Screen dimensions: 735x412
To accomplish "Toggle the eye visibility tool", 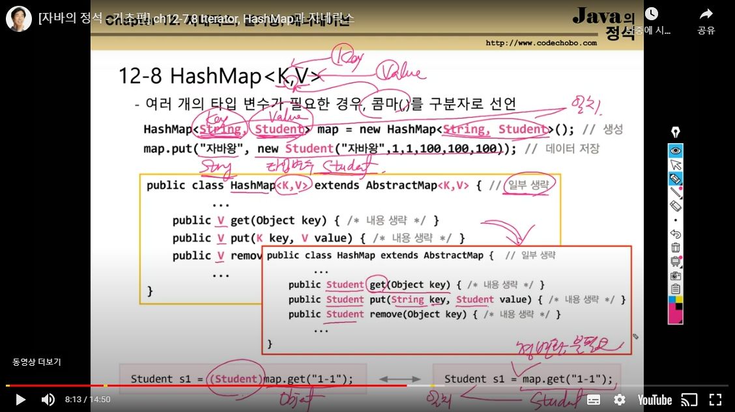I will 676,151.
